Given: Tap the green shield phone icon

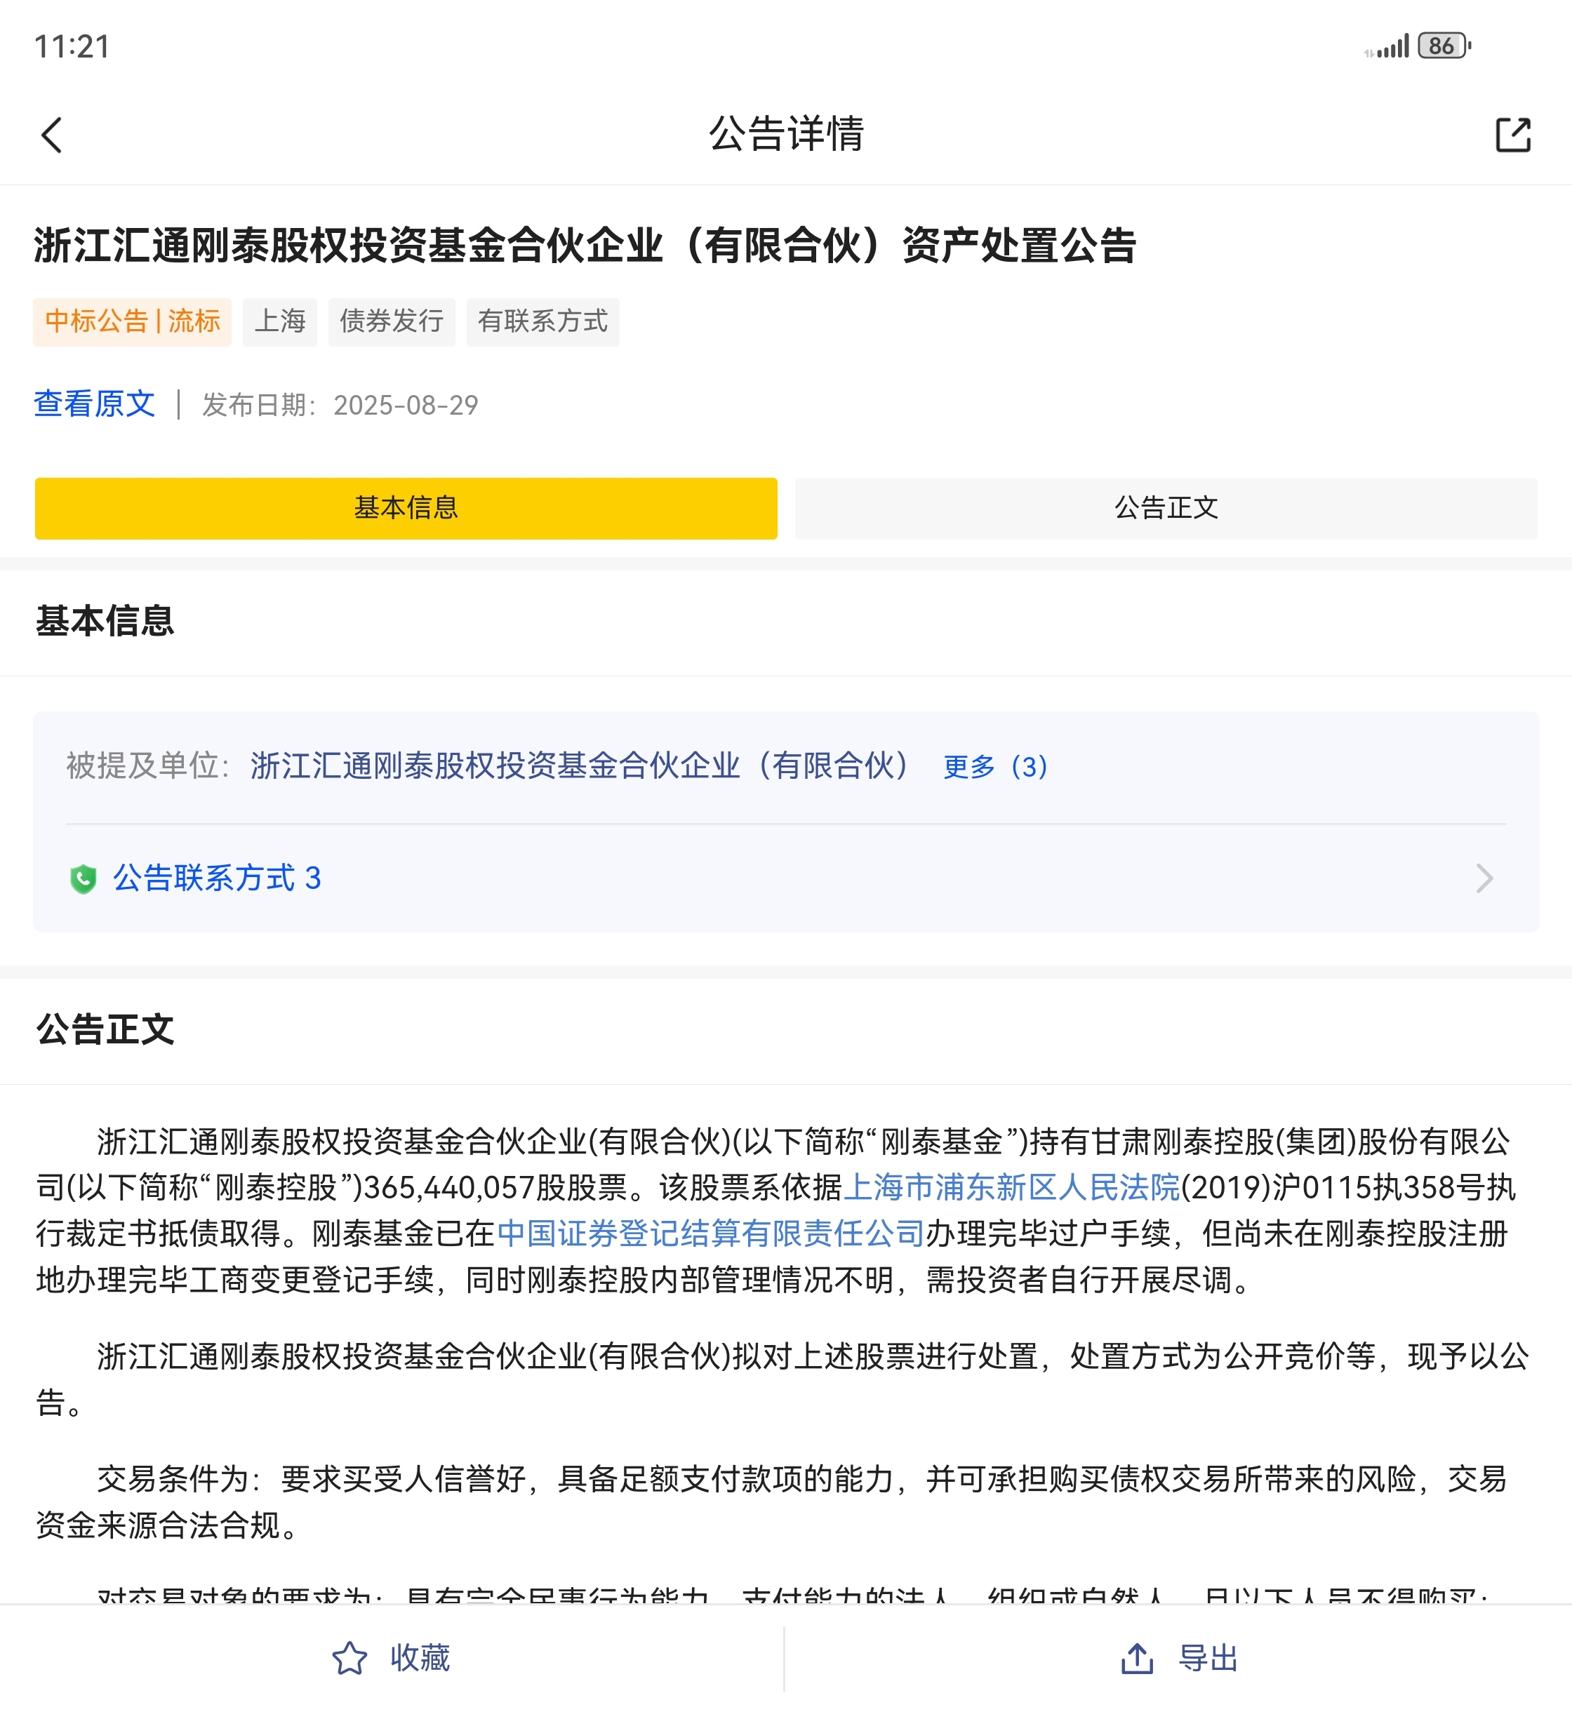Looking at the screenshot, I should tap(83, 878).
